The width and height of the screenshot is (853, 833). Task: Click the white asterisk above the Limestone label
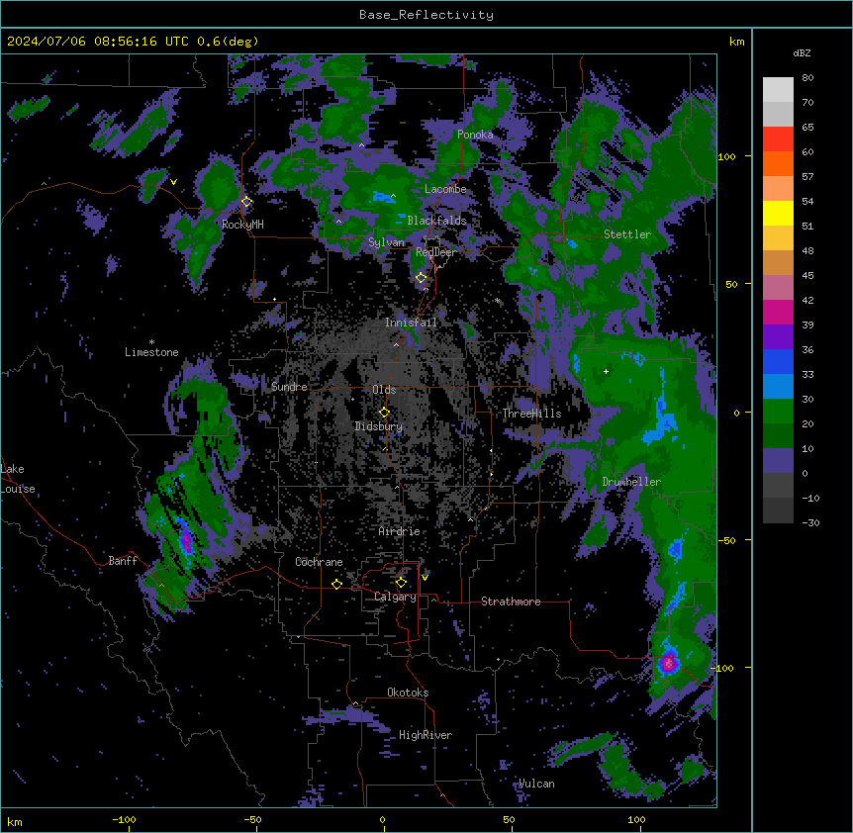click(151, 342)
